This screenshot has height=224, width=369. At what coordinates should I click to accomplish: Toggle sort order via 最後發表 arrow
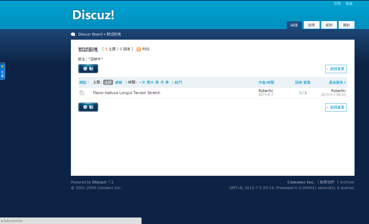click(x=345, y=83)
